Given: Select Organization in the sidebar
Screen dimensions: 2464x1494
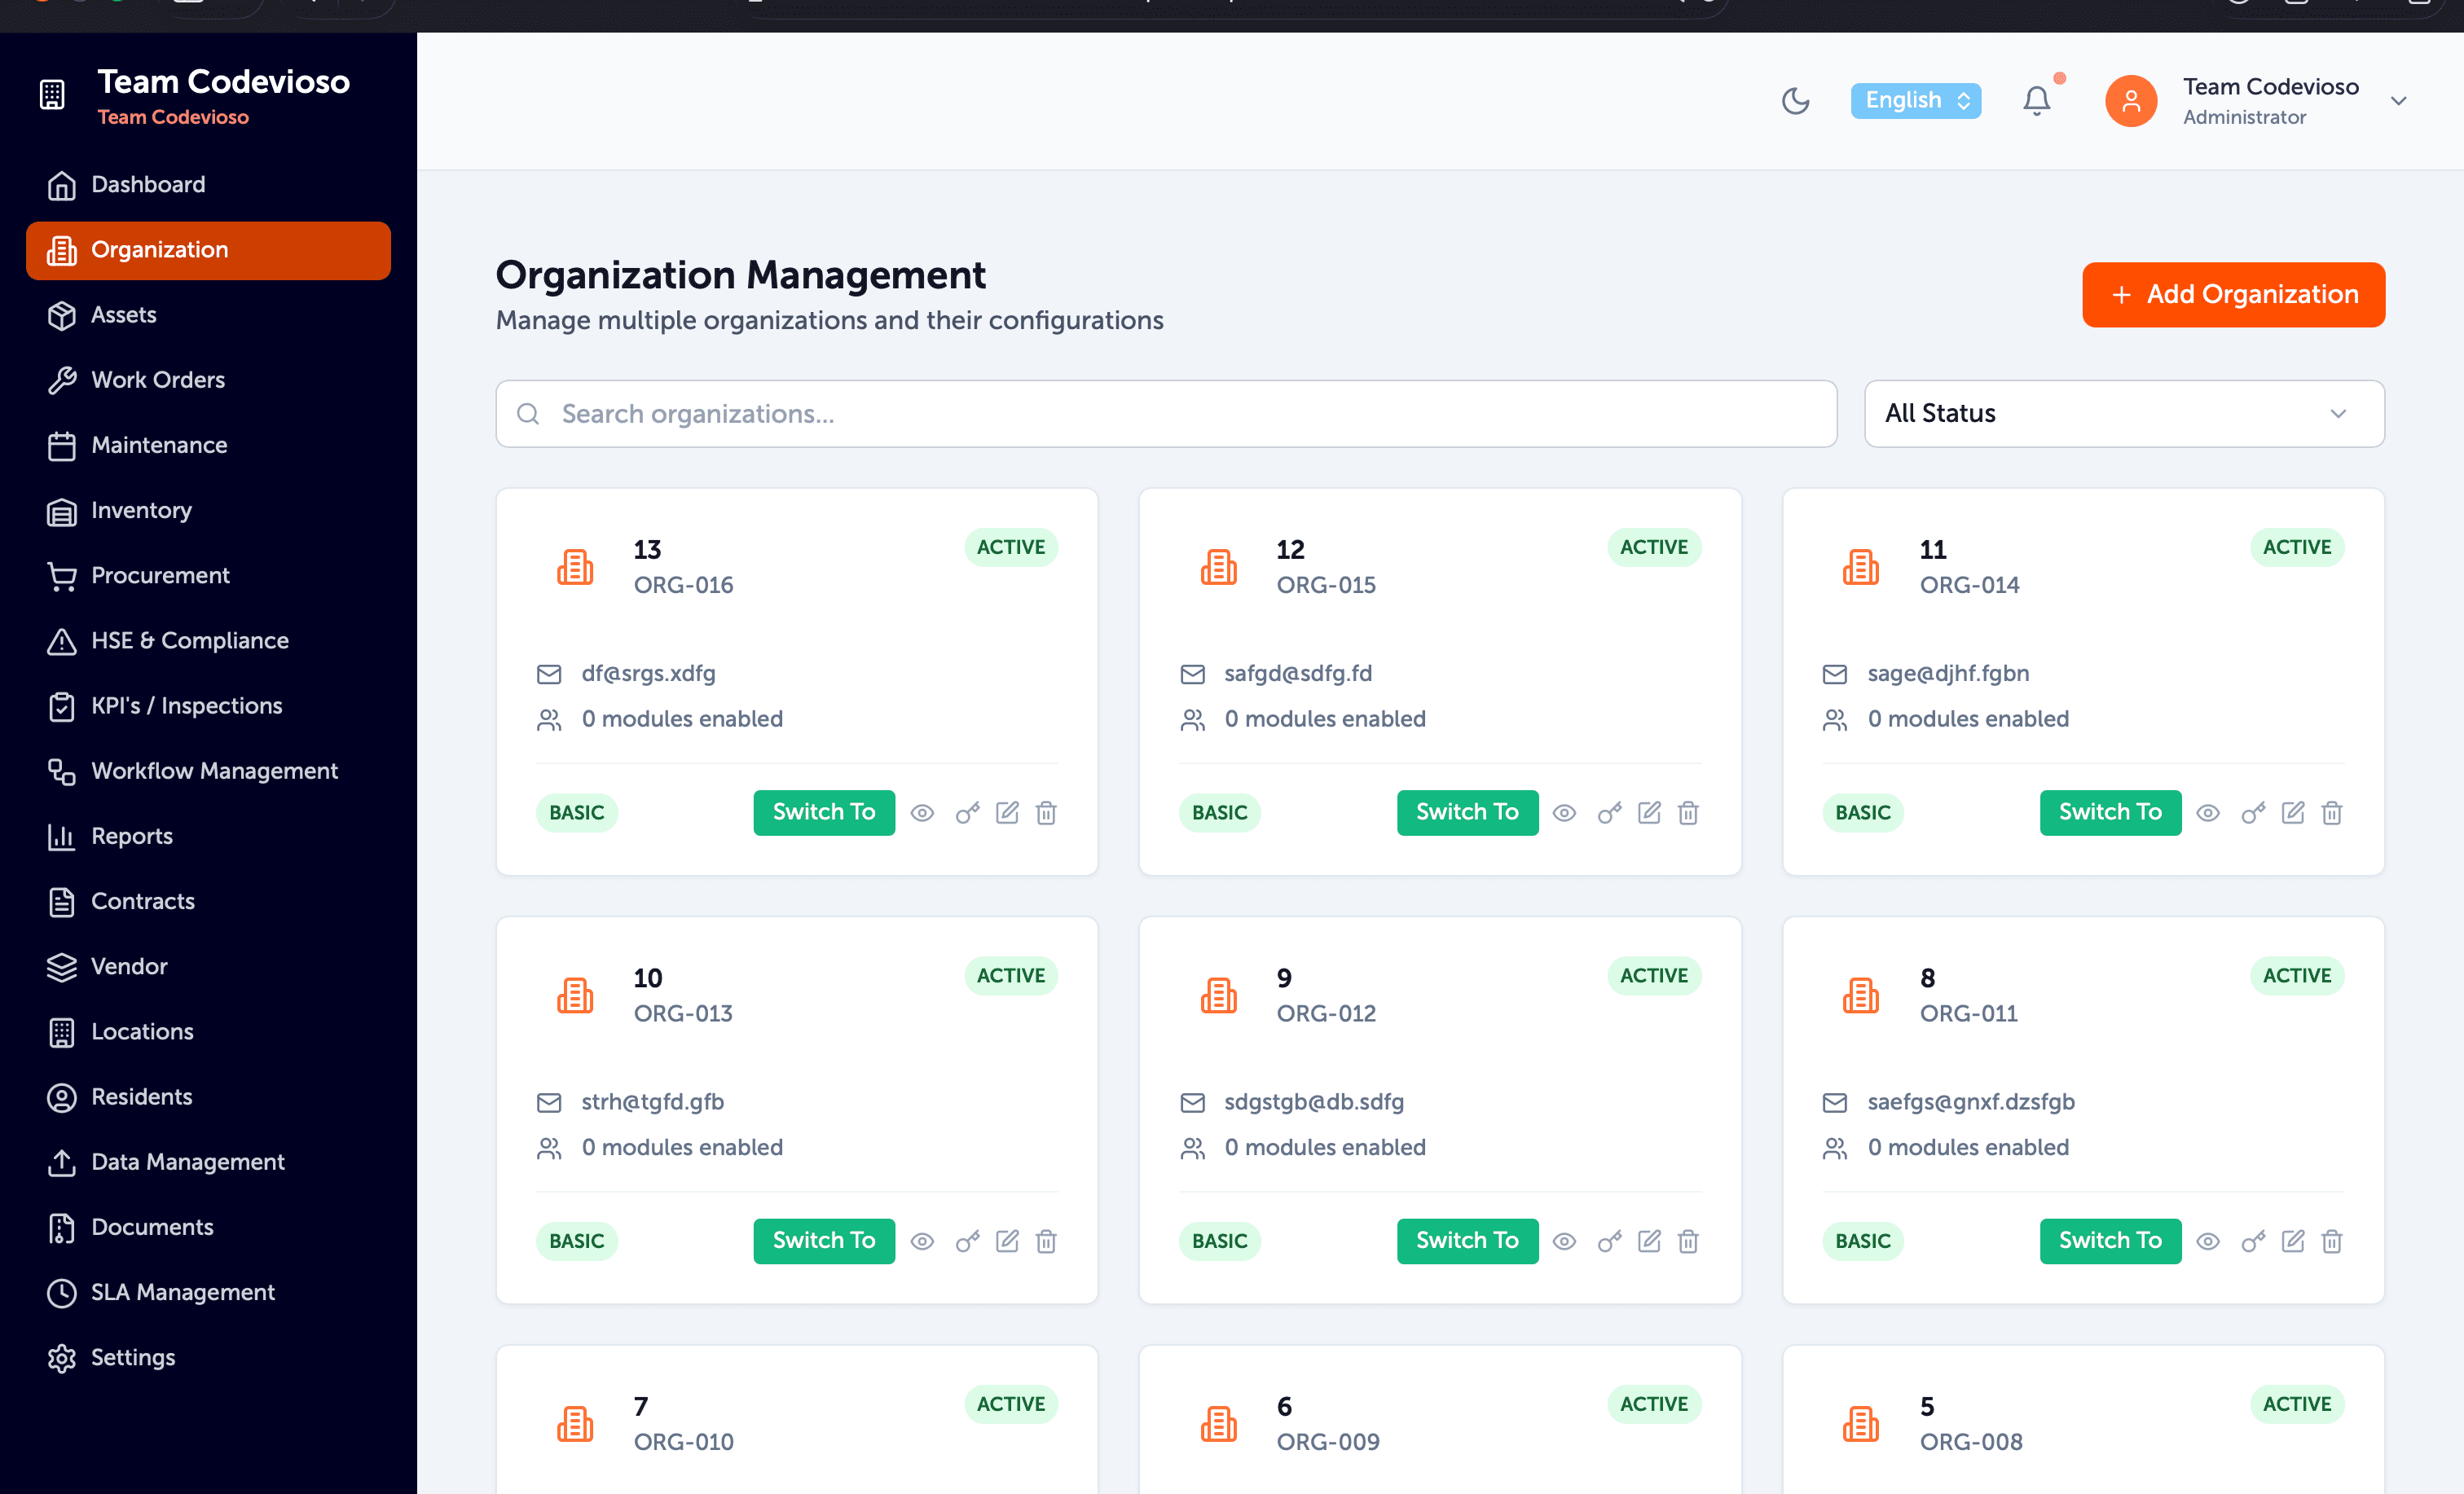Looking at the screenshot, I should 208,250.
